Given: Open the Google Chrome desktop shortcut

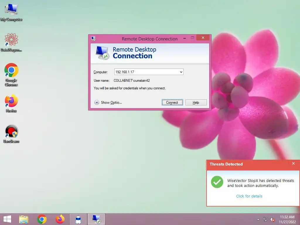Looking at the screenshot, I should [11, 75].
